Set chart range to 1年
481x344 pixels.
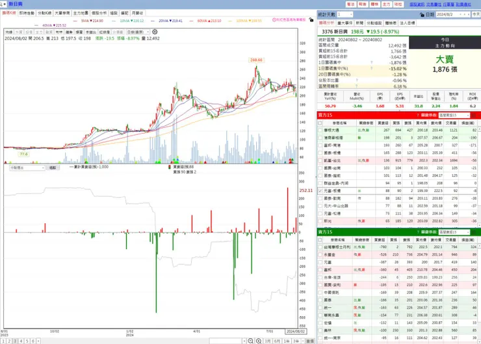[287, 341]
